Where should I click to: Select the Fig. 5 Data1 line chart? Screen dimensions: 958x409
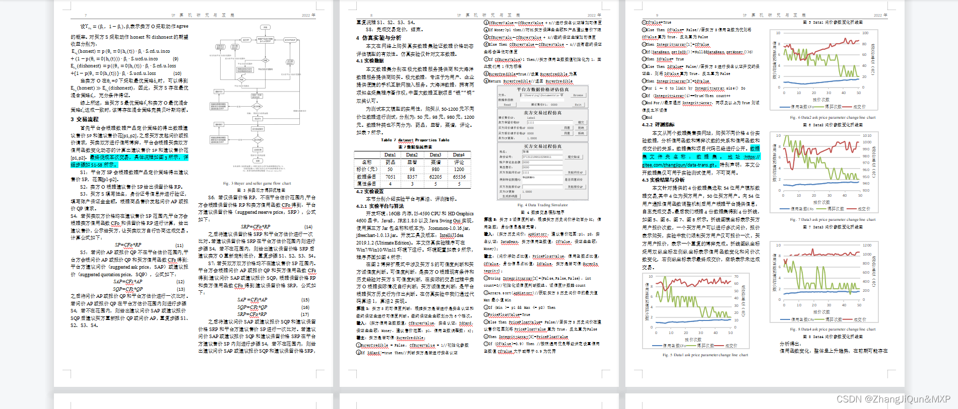coord(695,311)
